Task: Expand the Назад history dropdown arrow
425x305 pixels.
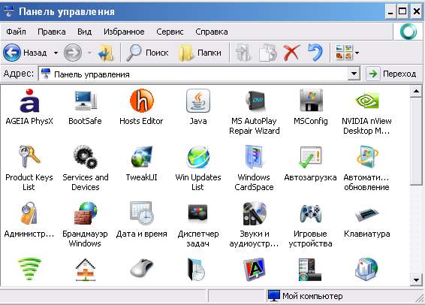Action: pyautogui.click(x=56, y=53)
